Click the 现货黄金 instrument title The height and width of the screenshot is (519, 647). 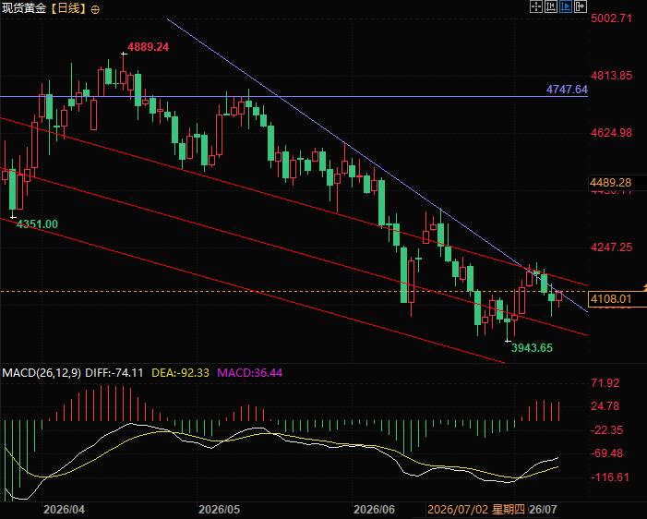point(24,8)
